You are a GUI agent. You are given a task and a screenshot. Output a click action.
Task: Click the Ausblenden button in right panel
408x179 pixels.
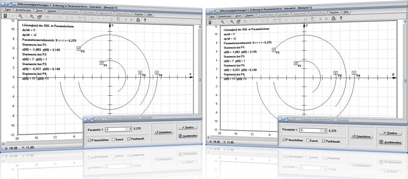pos(390,142)
